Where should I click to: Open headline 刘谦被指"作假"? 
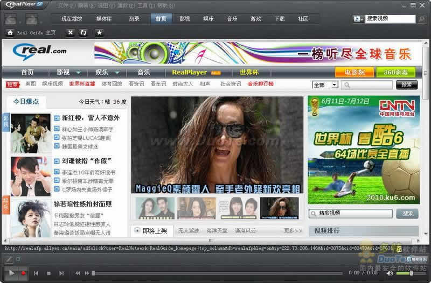coord(87,161)
